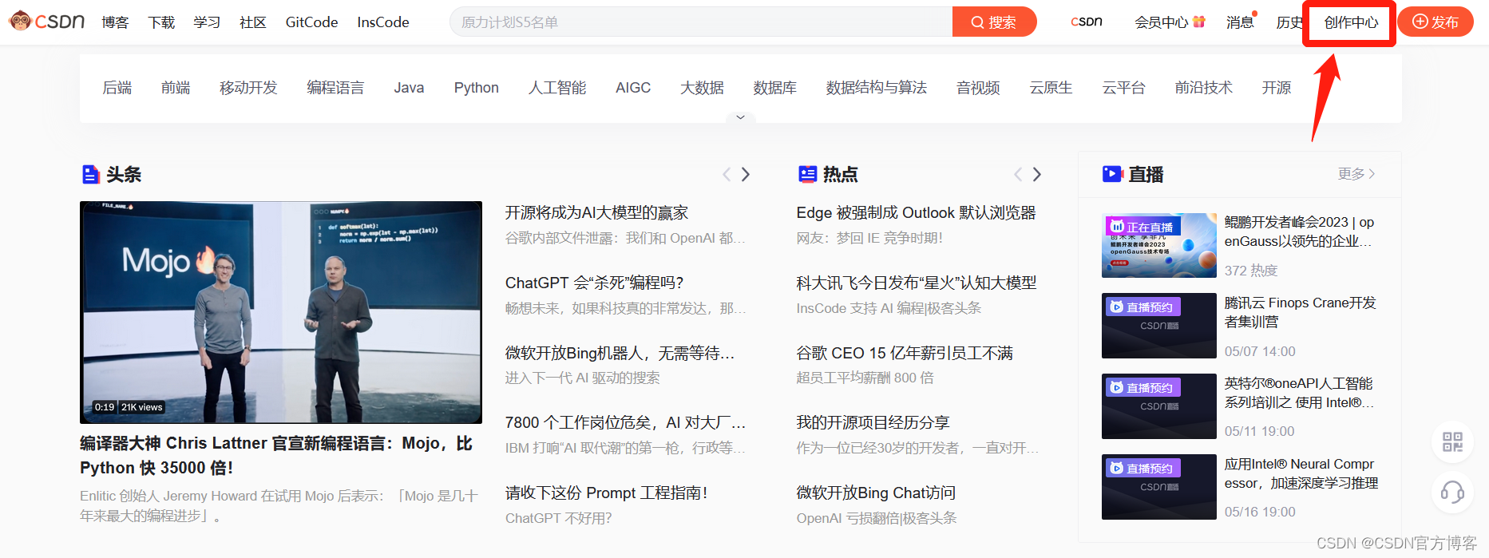Open the InsCode nav item
Screen dimensions: 1489x558
point(383,22)
